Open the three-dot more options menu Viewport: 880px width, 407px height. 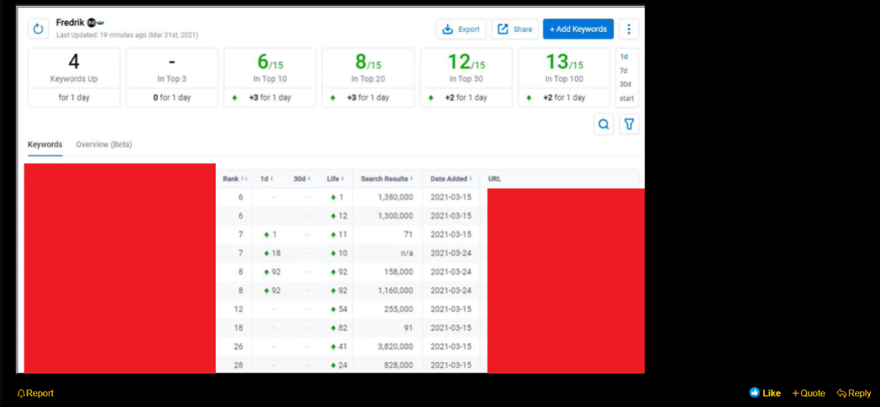pos(628,29)
